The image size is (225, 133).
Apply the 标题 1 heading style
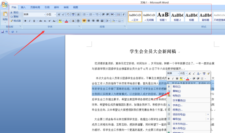(x=163, y=17)
